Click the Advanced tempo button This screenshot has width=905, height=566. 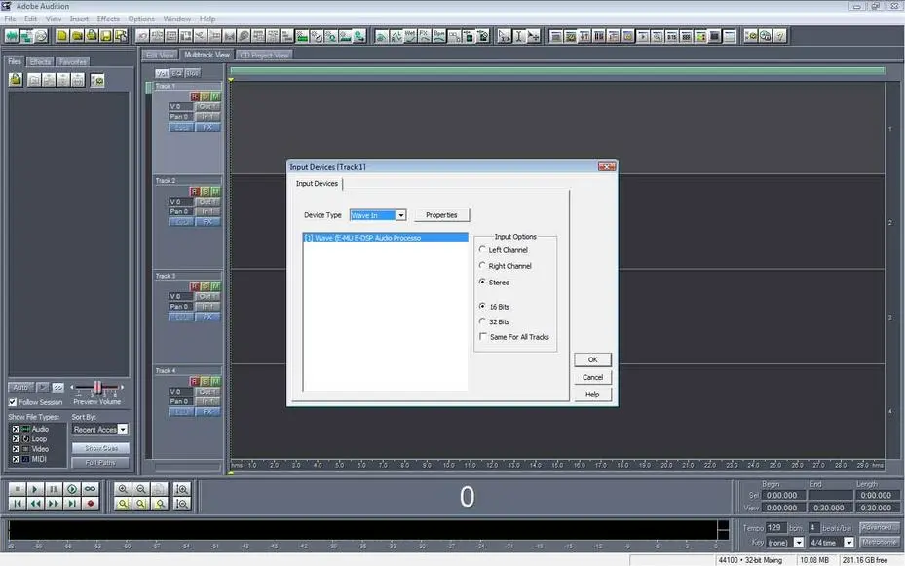tap(879, 527)
